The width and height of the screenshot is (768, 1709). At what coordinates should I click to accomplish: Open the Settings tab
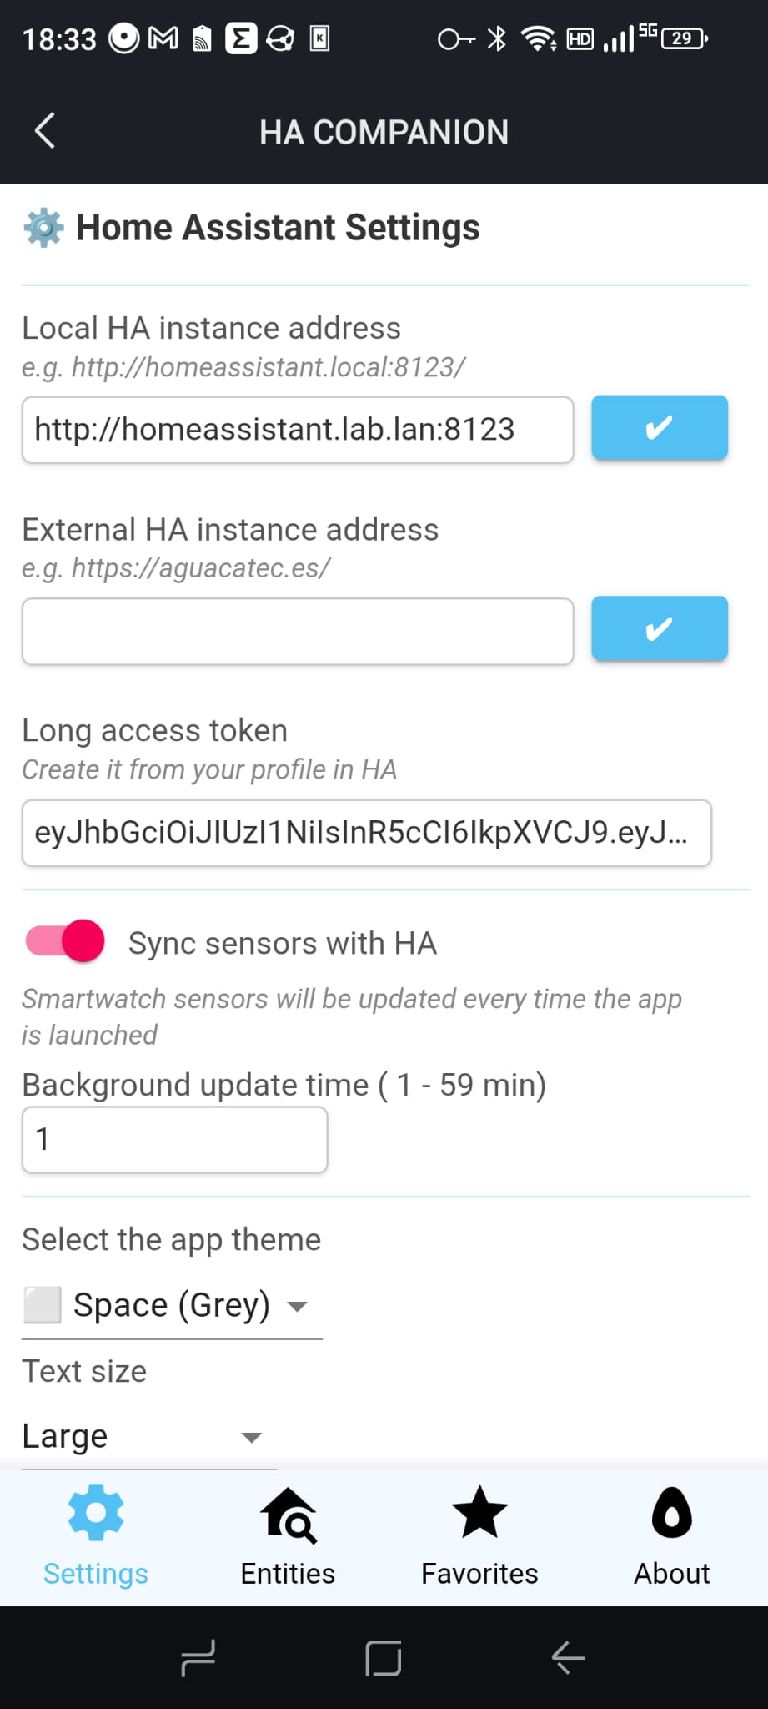pos(96,1535)
